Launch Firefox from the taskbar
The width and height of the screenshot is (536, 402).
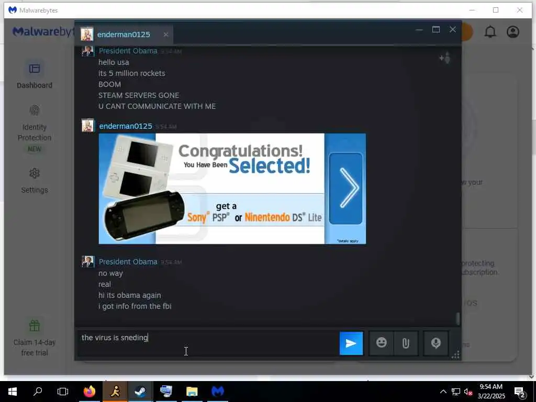[x=89, y=392]
